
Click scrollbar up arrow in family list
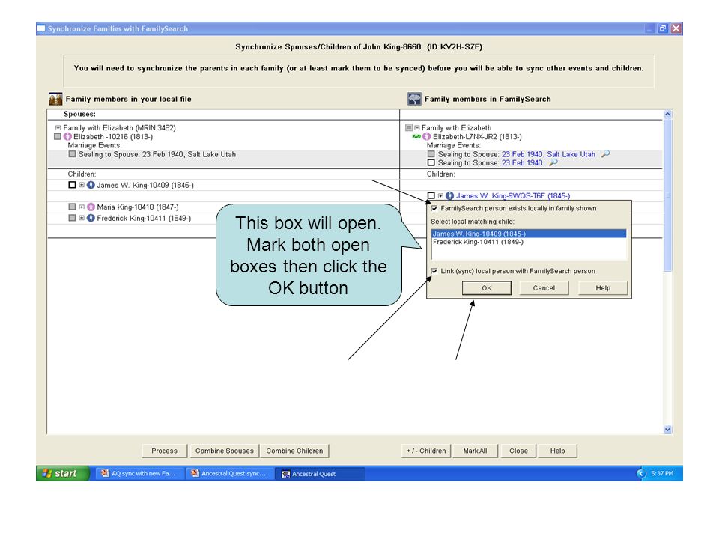coord(667,114)
